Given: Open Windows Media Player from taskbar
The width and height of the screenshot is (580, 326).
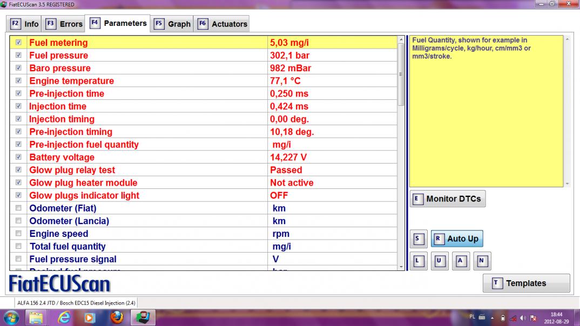Looking at the screenshot, I should point(90,318).
